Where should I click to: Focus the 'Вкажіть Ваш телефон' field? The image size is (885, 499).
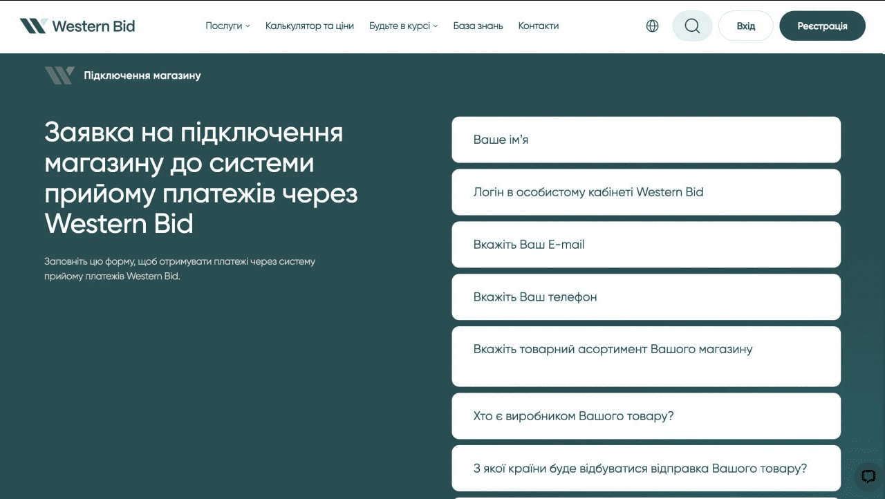(646, 296)
